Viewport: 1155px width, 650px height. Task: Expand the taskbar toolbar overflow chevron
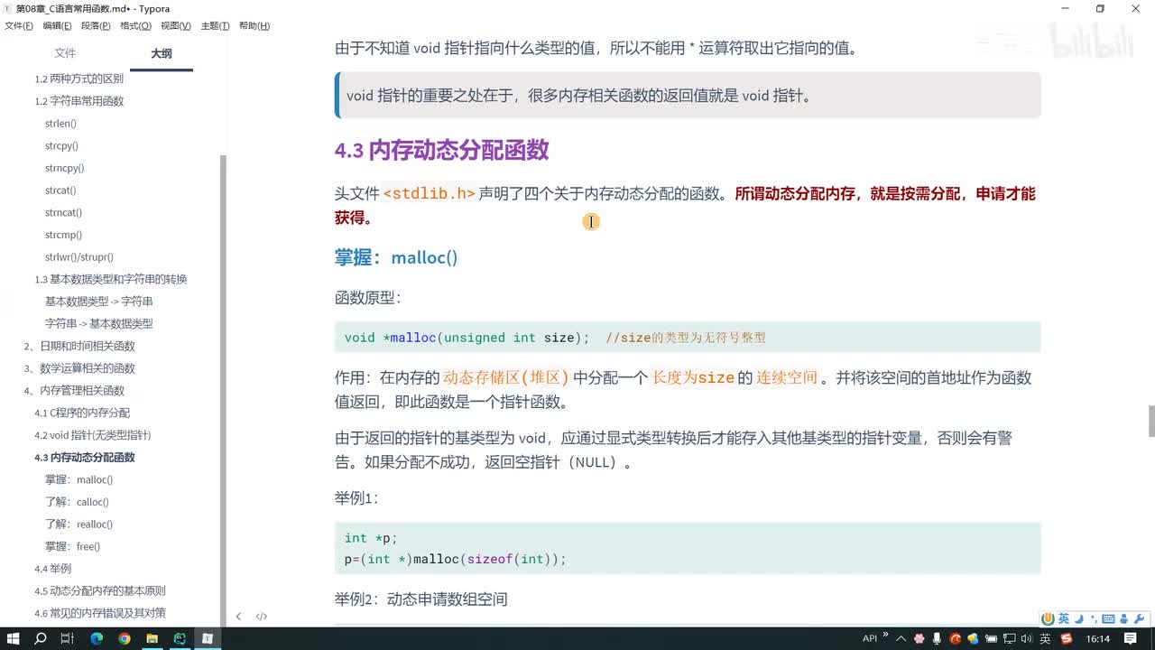click(x=885, y=635)
